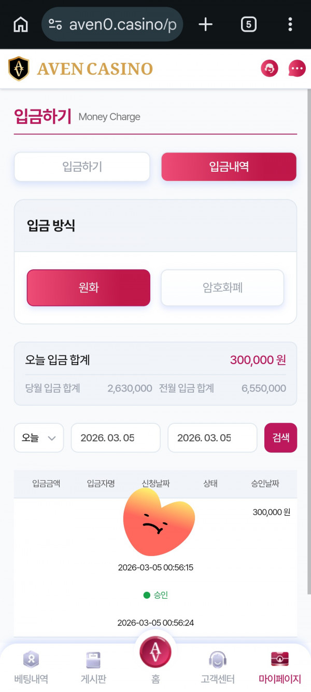The height and width of the screenshot is (692, 311).
Task: Click the AVEN CASINO shield logo
Action: [x=19, y=68]
